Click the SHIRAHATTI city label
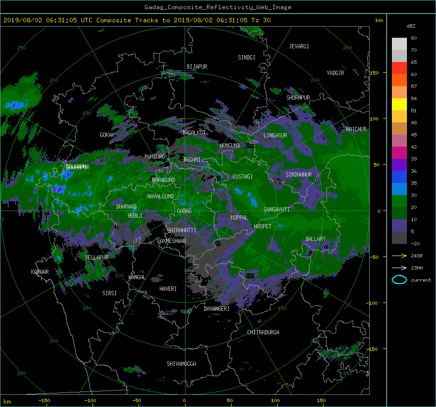 (x=182, y=230)
